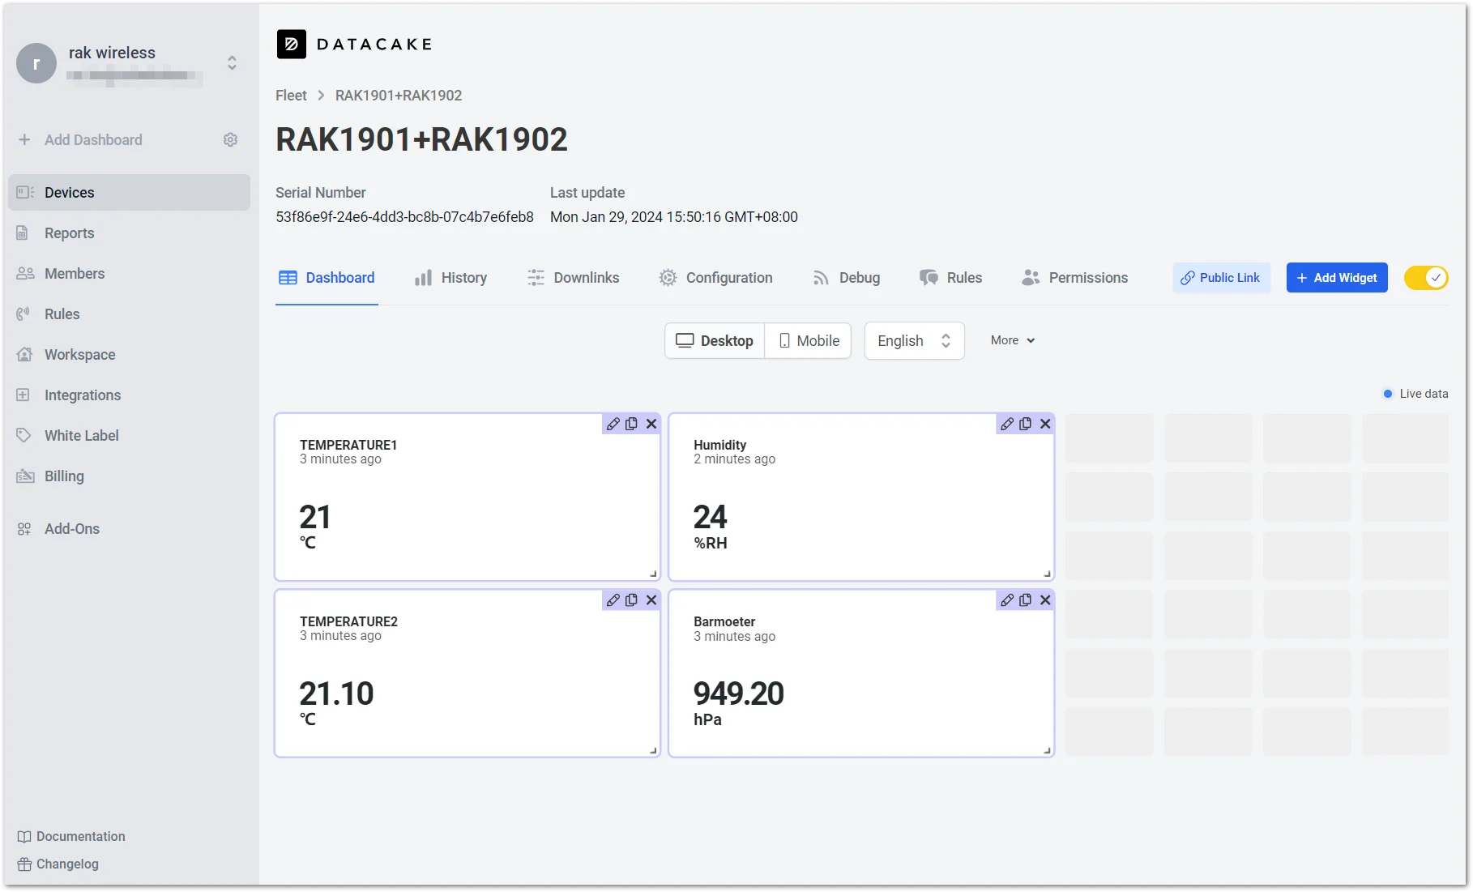
Task: Expand the More options menu
Action: [1013, 341]
